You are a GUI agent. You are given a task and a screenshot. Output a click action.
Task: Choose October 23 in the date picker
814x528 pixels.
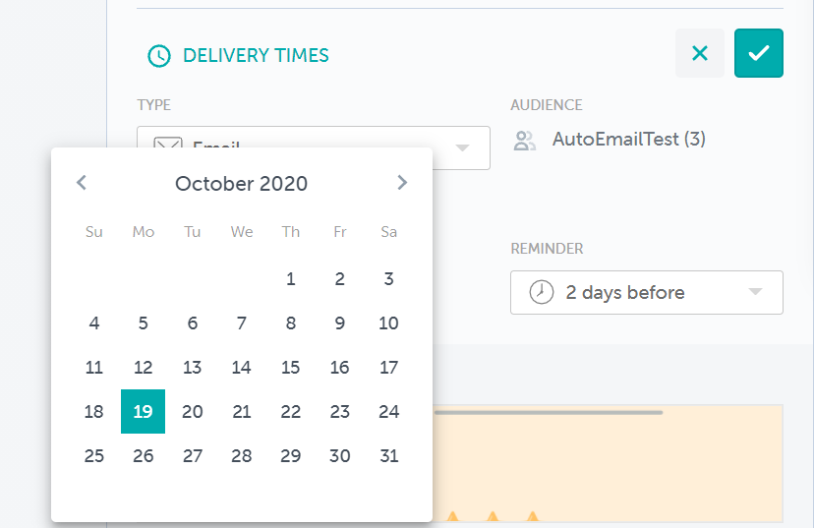click(x=340, y=412)
